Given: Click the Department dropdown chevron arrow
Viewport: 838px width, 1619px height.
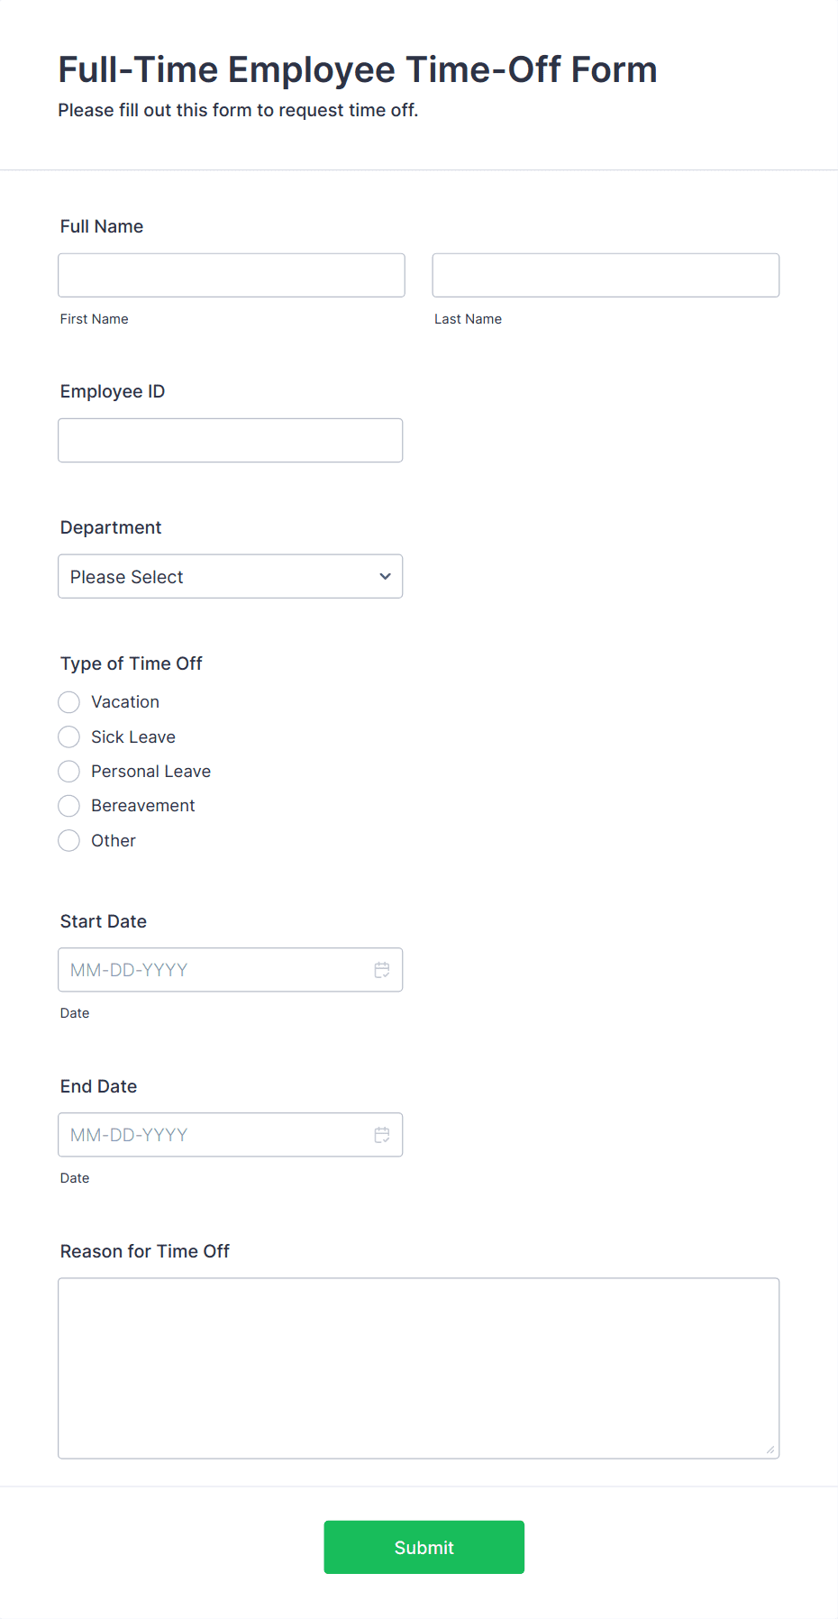Looking at the screenshot, I should [385, 576].
